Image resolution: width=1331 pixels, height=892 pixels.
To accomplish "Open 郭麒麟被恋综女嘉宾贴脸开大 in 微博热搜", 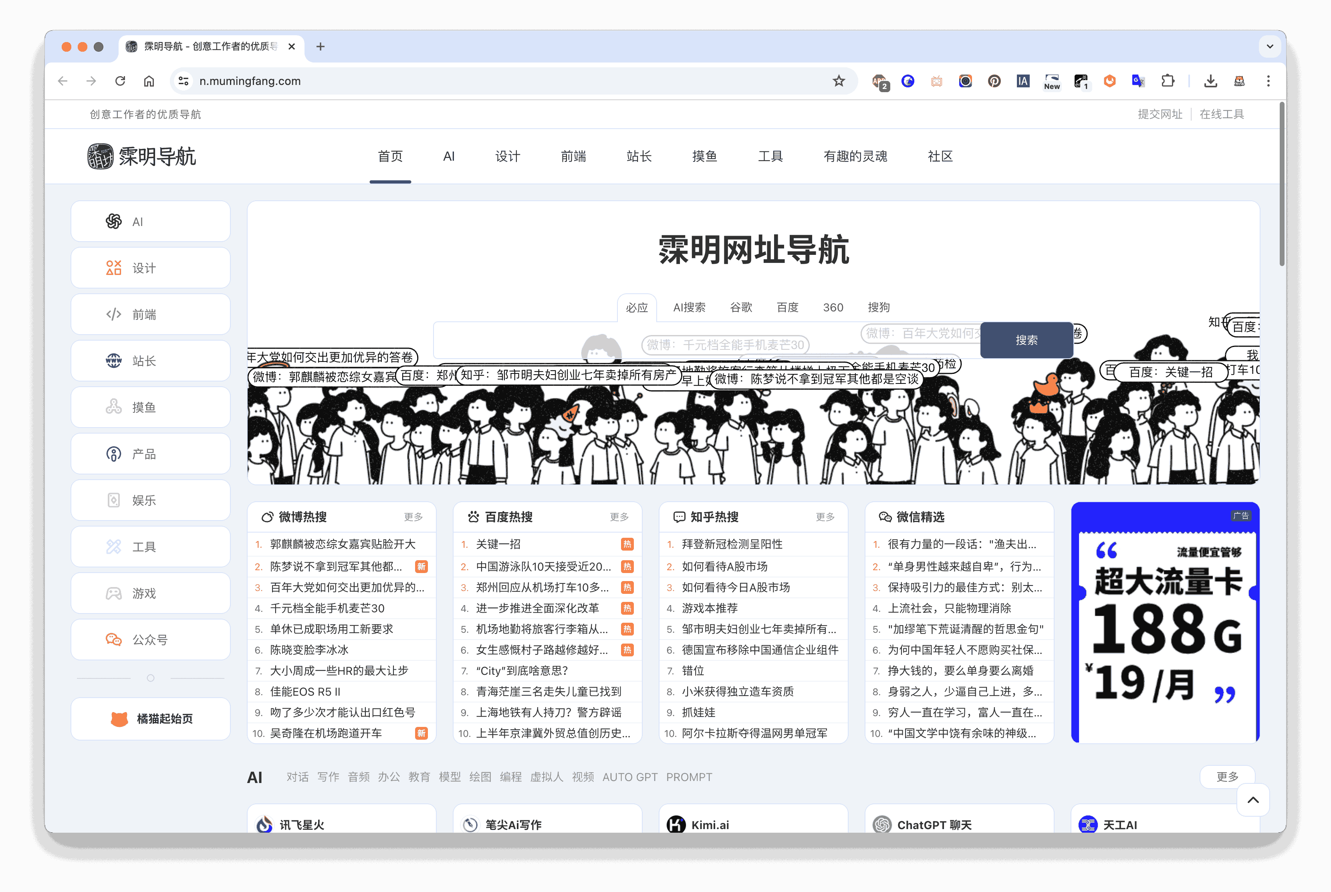I will coord(343,545).
